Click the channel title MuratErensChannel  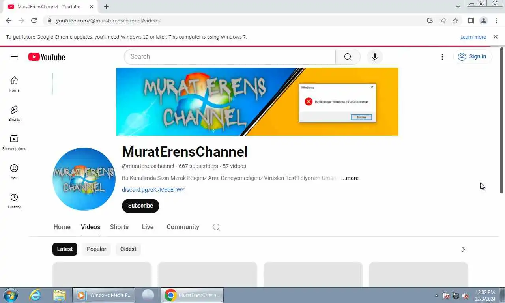(185, 151)
